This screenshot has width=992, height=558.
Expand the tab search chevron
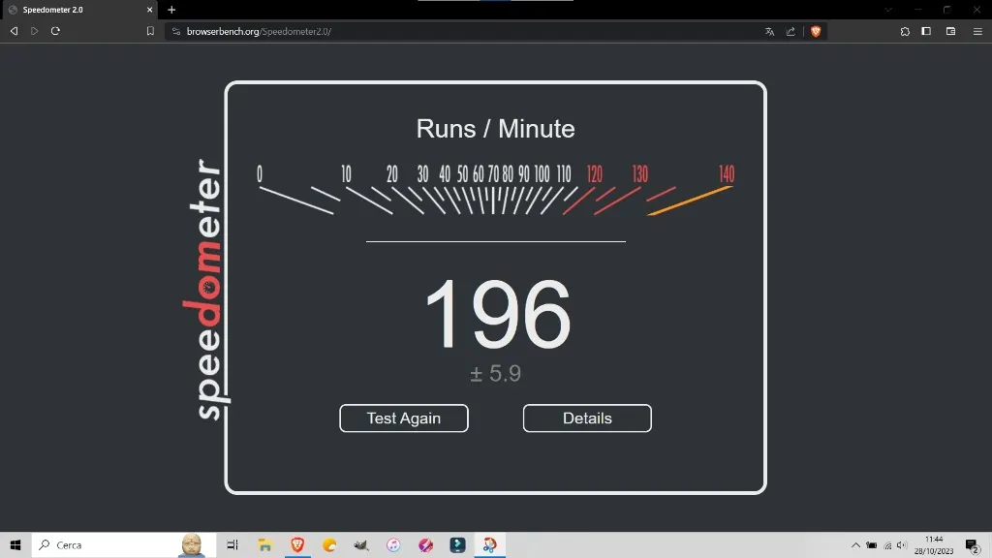point(888,10)
